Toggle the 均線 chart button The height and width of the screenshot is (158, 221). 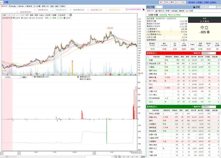pos(4,15)
